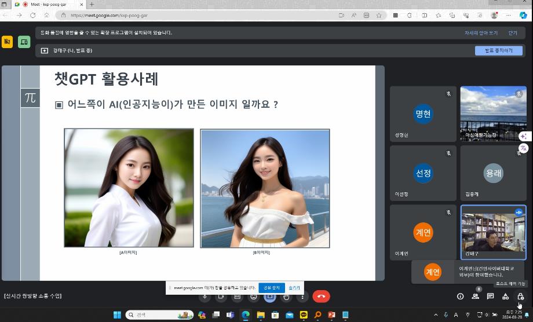Image resolution: width=533 pixels, height=322 pixels.
Task: Open File Explorer from taskbar
Action: point(260,315)
